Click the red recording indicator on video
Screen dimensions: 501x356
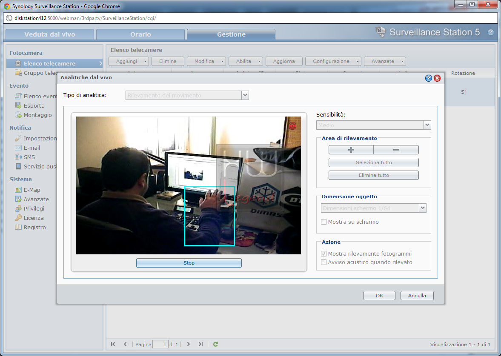292,126
